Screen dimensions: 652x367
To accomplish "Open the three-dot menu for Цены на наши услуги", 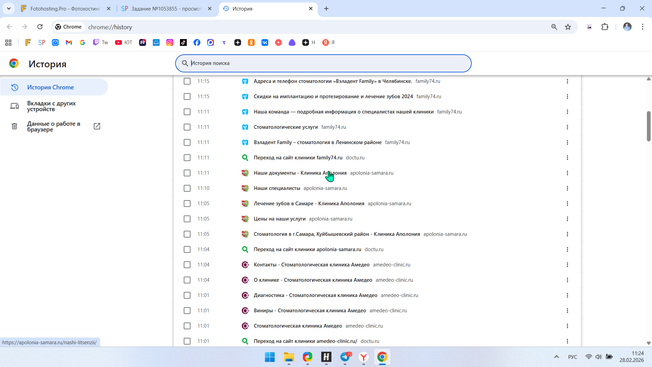I will [x=567, y=219].
